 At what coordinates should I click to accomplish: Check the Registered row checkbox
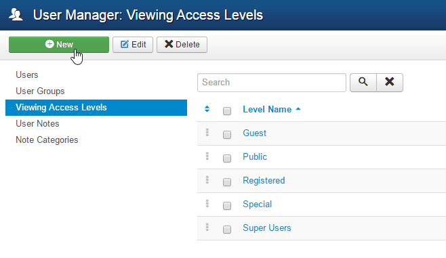point(227,182)
